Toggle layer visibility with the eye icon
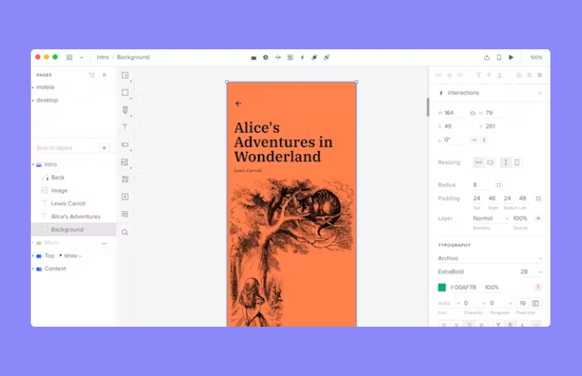The image size is (582, 376). click(538, 218)
